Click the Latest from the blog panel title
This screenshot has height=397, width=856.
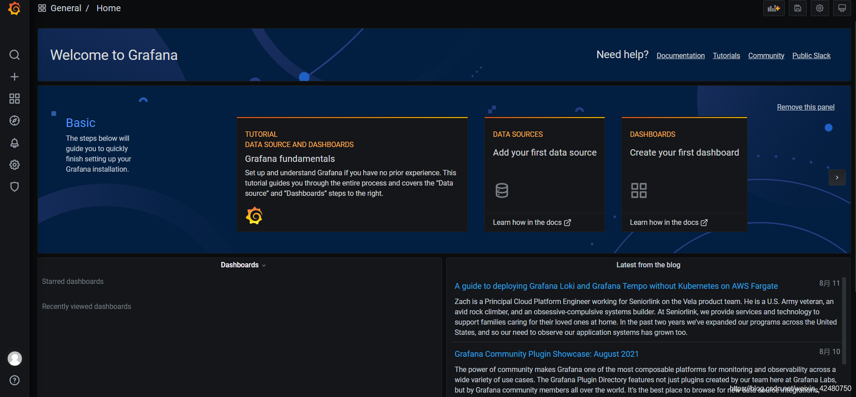coord(648,265)
